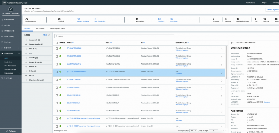Filter the OS column
The image size is (279, 133).
[144, 43]
